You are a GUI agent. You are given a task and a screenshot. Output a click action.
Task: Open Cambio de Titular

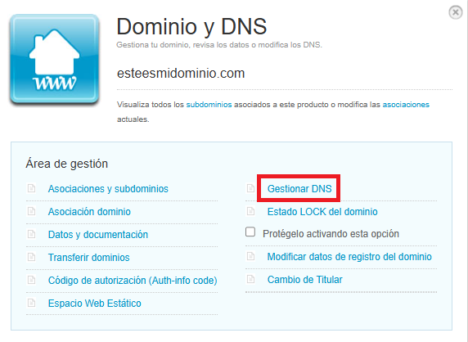[304, 280]
